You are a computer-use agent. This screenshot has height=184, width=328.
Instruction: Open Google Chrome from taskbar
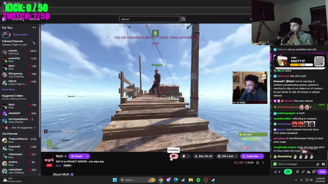[161, 180]
